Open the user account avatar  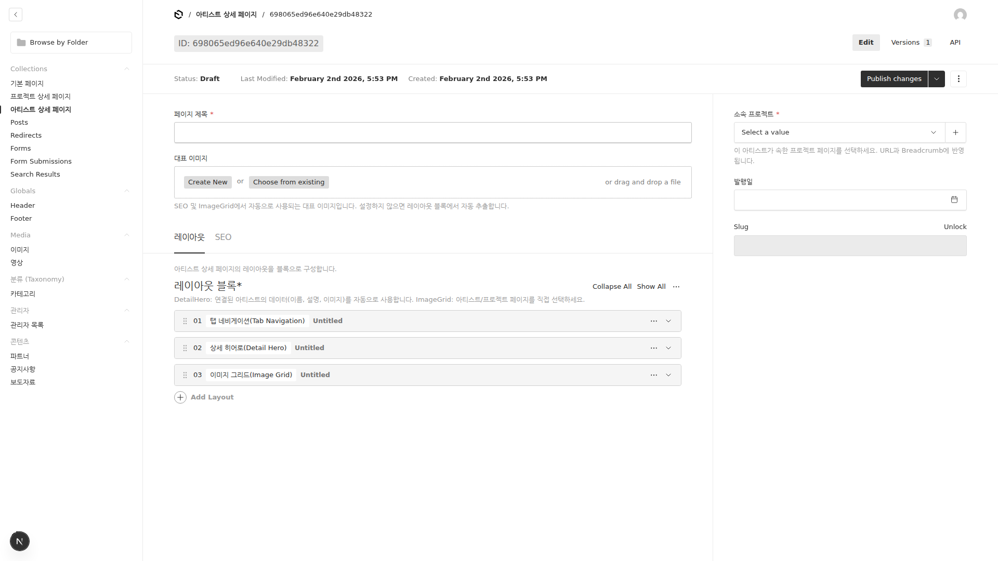coord(960,15)
